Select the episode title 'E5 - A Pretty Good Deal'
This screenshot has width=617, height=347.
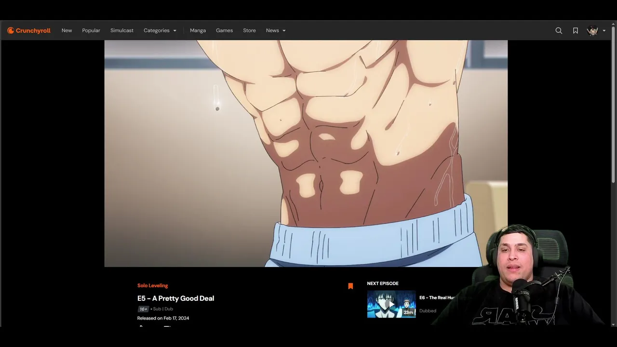pyautogui.click(x=175, y=298)
